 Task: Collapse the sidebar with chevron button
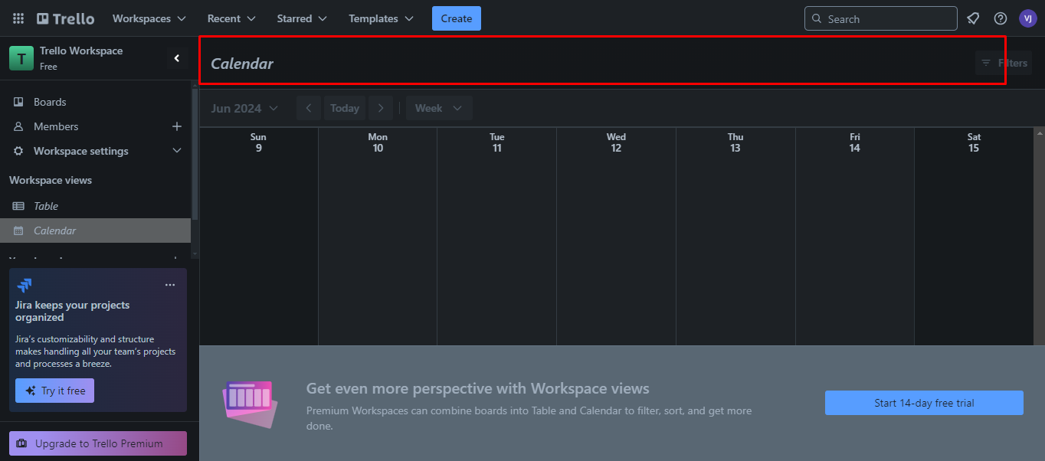point(177,58)
